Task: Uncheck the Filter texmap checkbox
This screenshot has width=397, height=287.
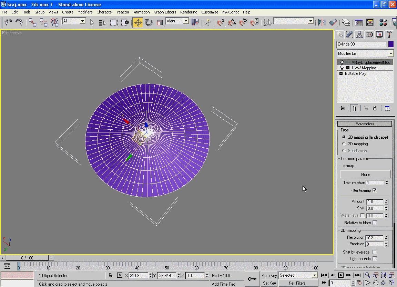Action: pyautogui.click(x=375, y=190)
